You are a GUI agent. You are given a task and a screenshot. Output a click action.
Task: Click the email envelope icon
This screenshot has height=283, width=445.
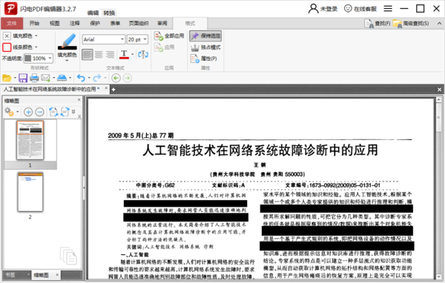(x=45, y=78)
